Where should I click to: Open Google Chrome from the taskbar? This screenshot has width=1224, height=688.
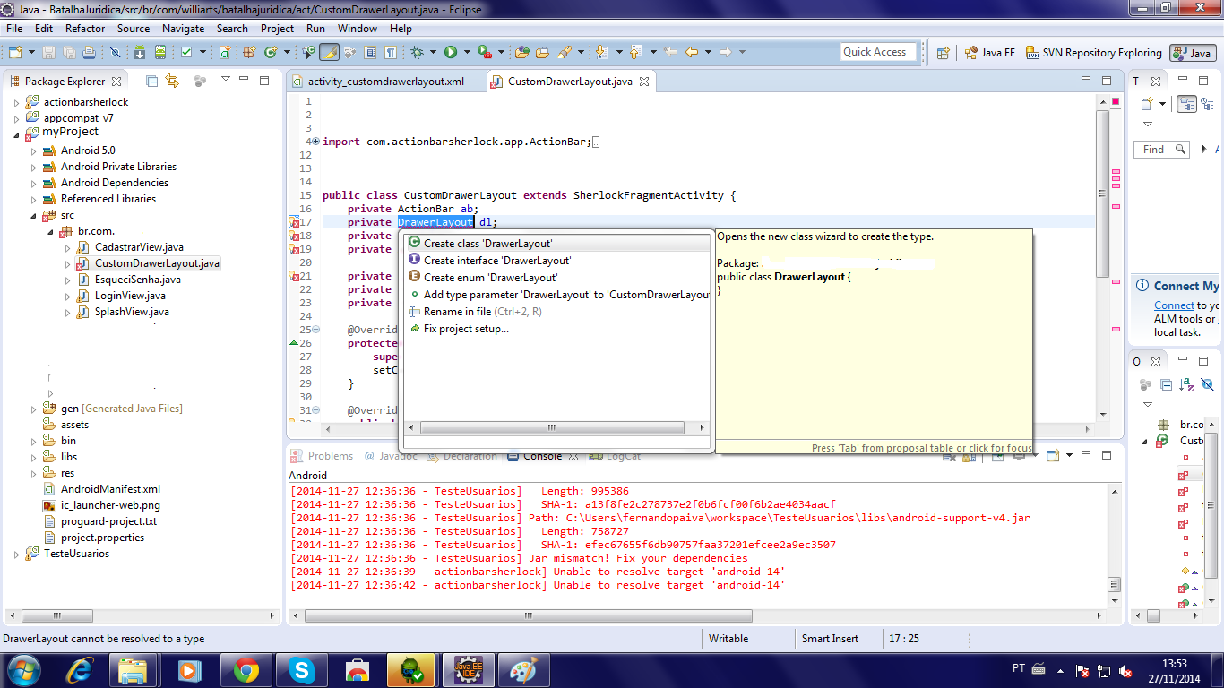[x=246, y=669]
